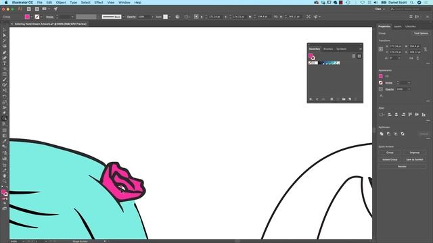Open graphic Style dropdown
Image resolution: width=433 pixels, height=243 pixels.
(x=170, y=17)
